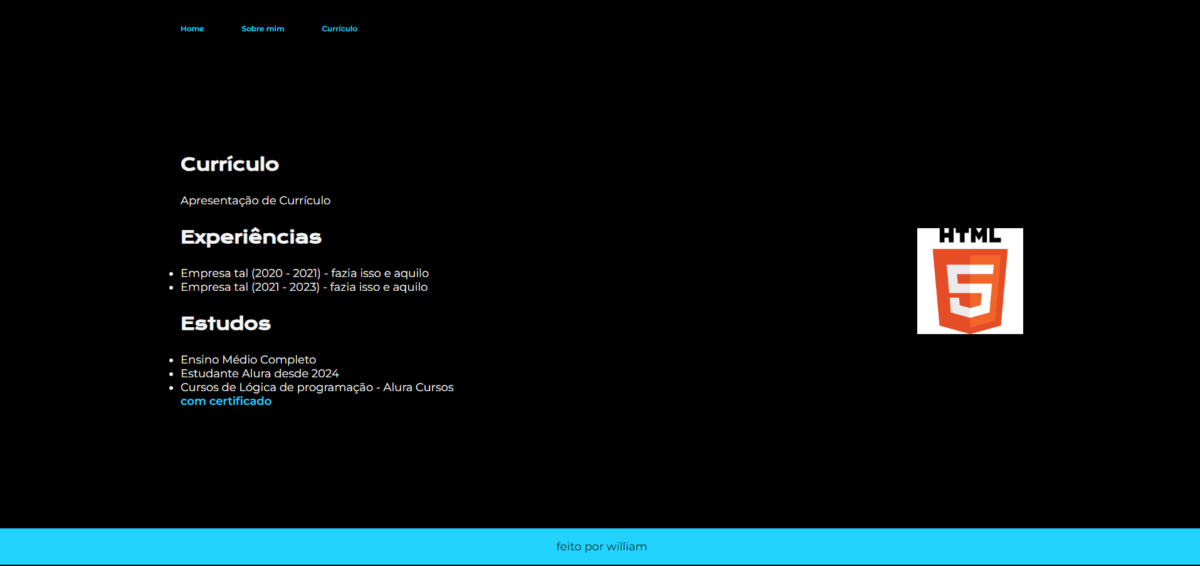Open the 'com certificado' link
The width and height of the screenshot is (1200, 566).
[226, 401]
